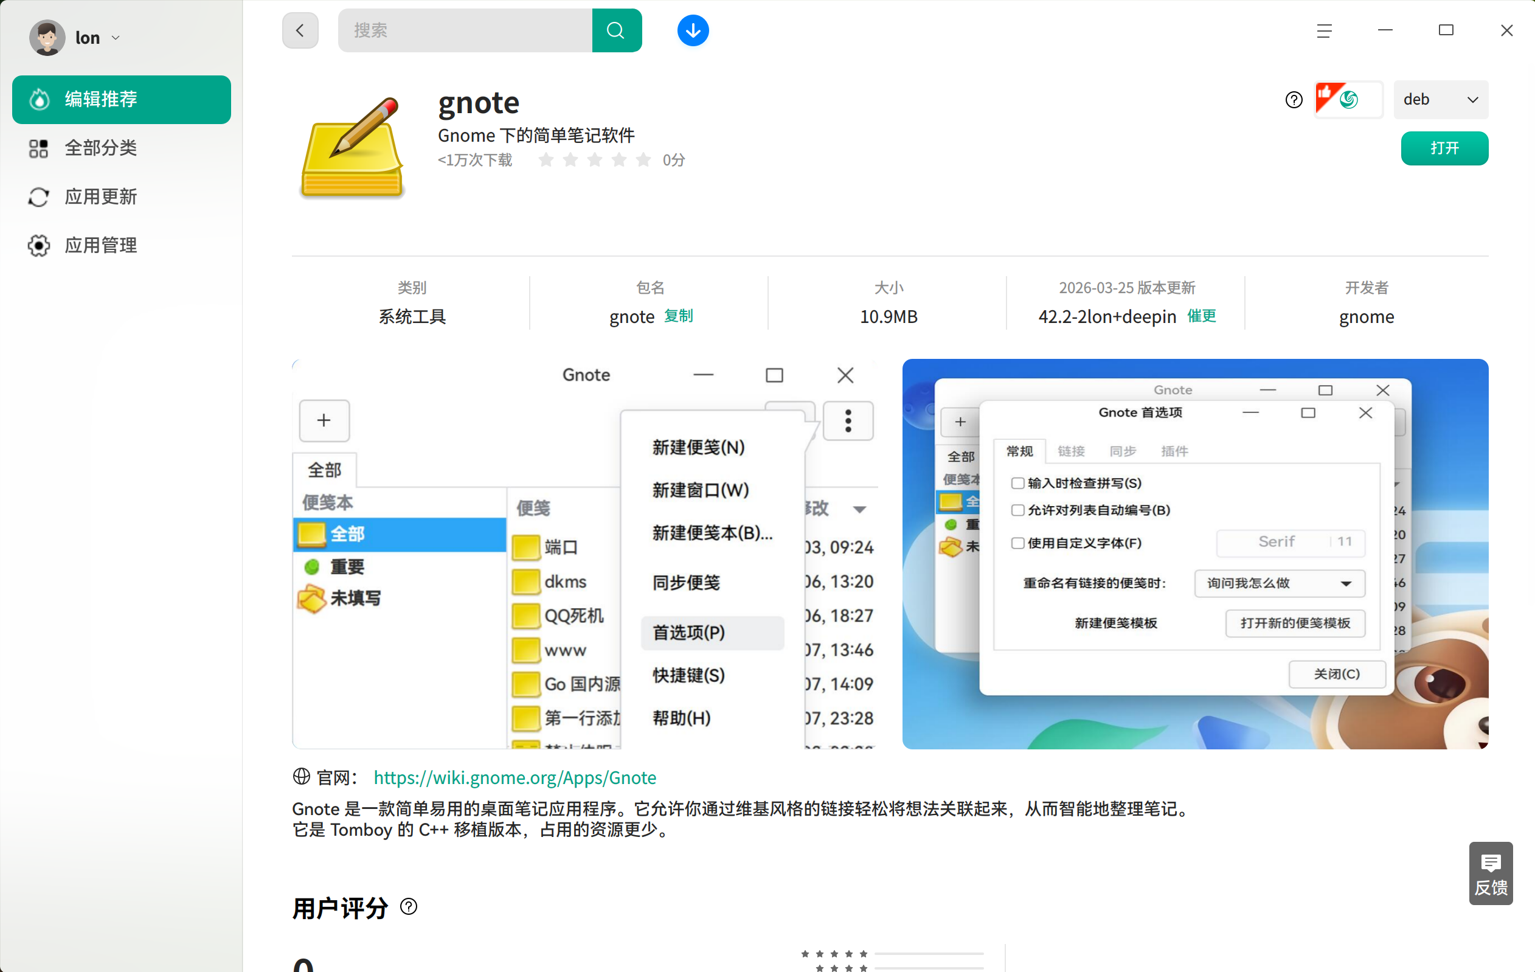Click 复制 to copy the package name
1535x972 pixels.
point(678,316)
